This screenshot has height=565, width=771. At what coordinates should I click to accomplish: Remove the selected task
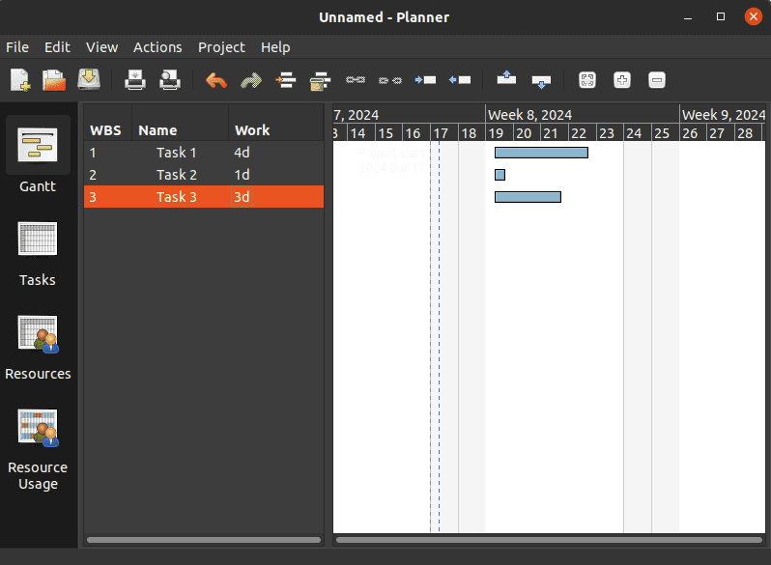pos(320,80)
